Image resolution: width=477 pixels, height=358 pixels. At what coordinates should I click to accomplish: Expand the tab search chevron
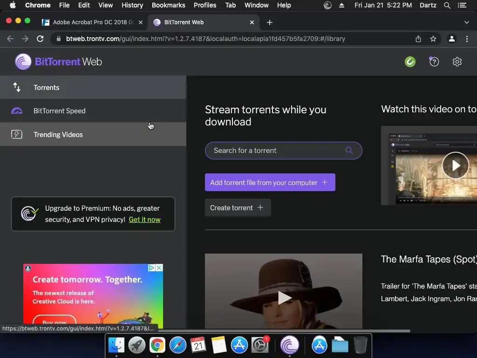coord(467,22)
